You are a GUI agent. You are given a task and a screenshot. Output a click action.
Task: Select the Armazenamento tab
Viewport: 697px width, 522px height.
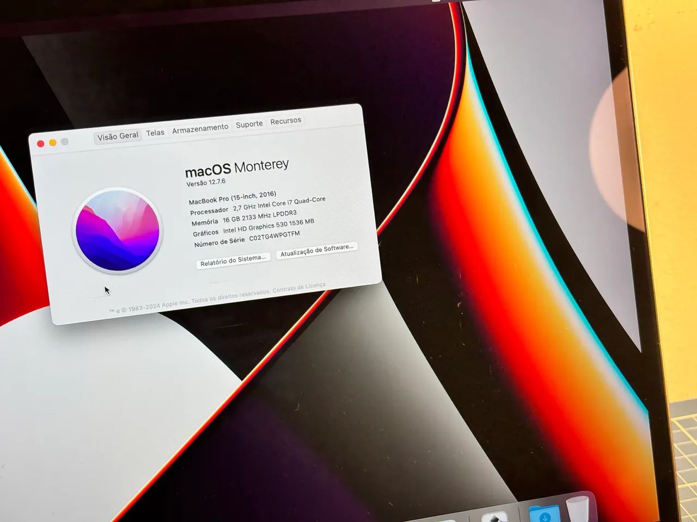click(x=200, y=128)
